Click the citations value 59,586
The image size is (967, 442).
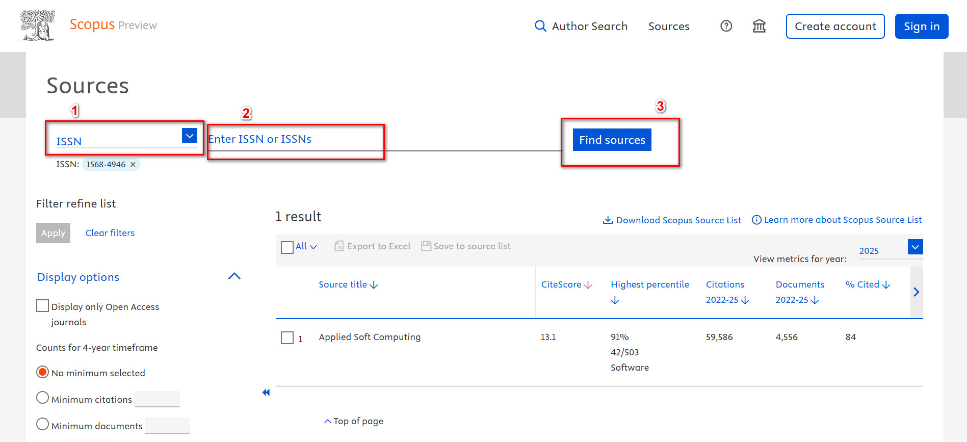pos(719,337)
